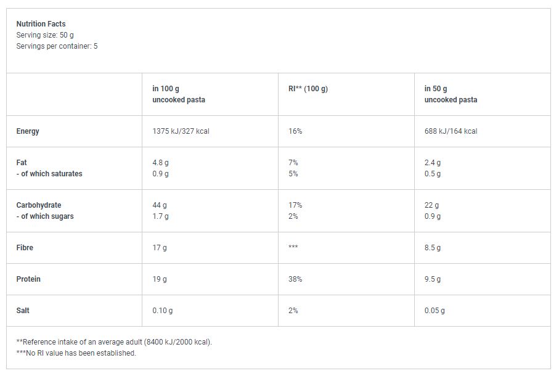Click the *** marker in the Fibre row
559x376 pixels.
coord(293,248)
